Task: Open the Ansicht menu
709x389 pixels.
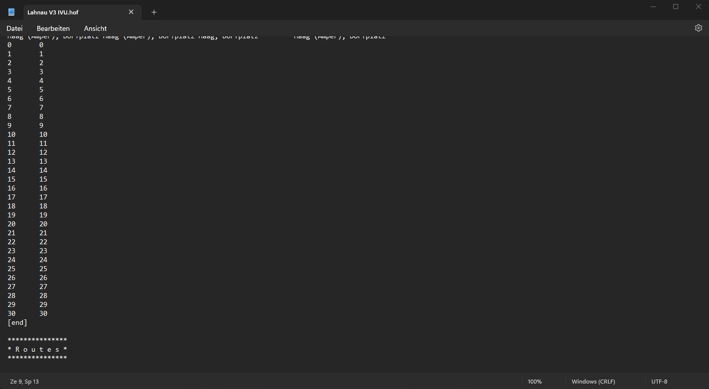Action: coord(95,28)
